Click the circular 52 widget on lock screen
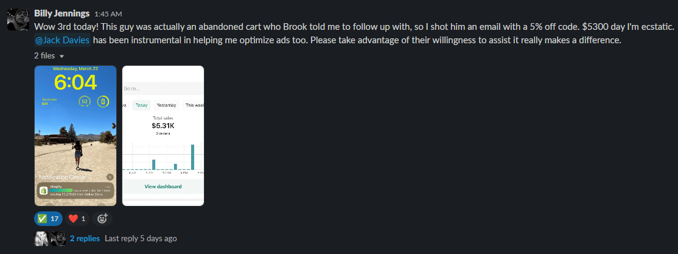 [85, 102]
